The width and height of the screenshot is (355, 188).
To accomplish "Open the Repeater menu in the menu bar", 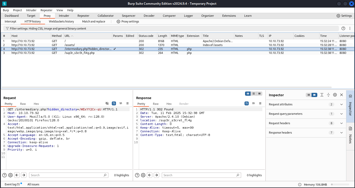I will click(46, 10).
